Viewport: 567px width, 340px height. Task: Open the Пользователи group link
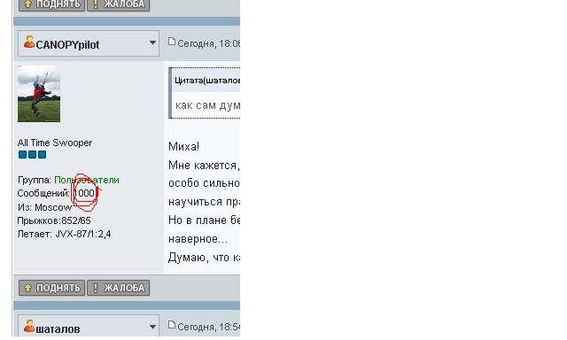(87, 180)
